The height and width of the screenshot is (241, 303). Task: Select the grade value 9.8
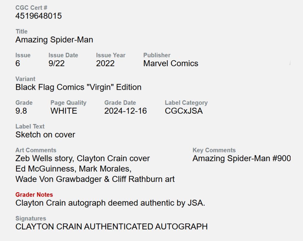click(21, 111)
